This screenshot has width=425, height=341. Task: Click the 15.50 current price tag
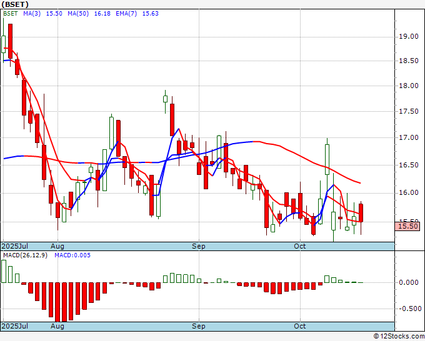(x=407, y=226)
